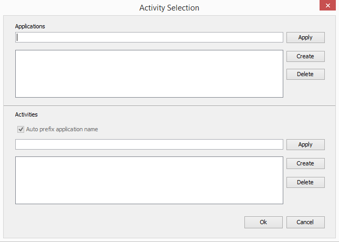The height and width of the screenshot is (242, 339).
Task: Click the separator line above Activities
Action: point(169,106)
